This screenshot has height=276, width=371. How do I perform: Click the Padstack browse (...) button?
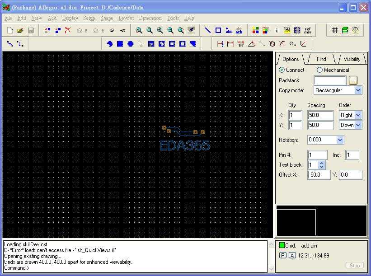coord(353,80)
